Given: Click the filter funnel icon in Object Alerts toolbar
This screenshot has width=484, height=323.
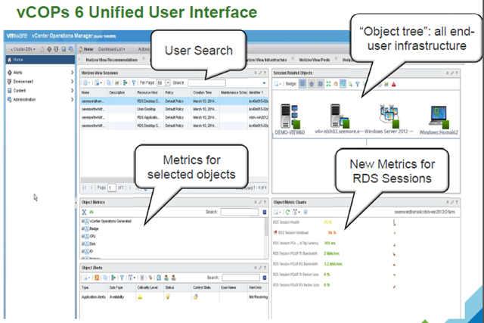Looking at the screenshot, I should 123,278.
